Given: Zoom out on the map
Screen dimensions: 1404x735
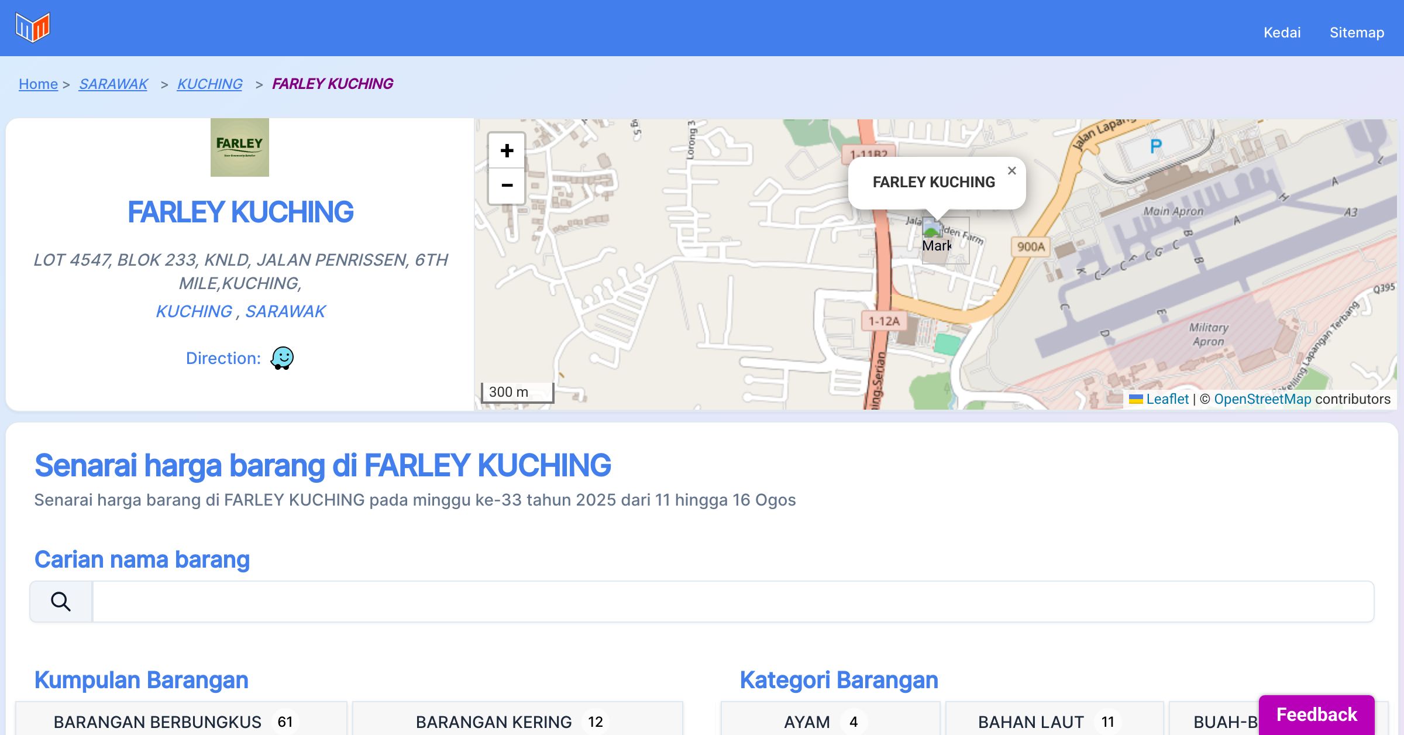Looking at the screenshot, I should click(507, 186).
